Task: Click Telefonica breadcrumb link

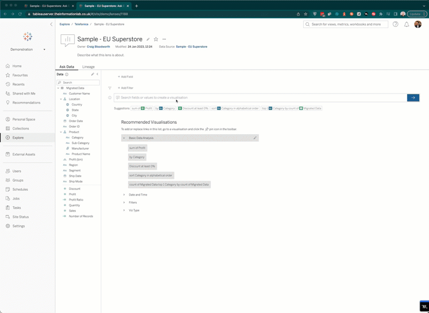Action: [x=81, y=24]
